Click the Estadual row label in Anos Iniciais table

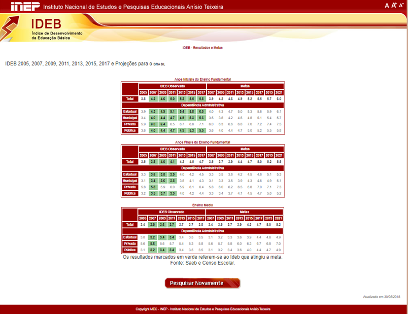pos(130,112)
